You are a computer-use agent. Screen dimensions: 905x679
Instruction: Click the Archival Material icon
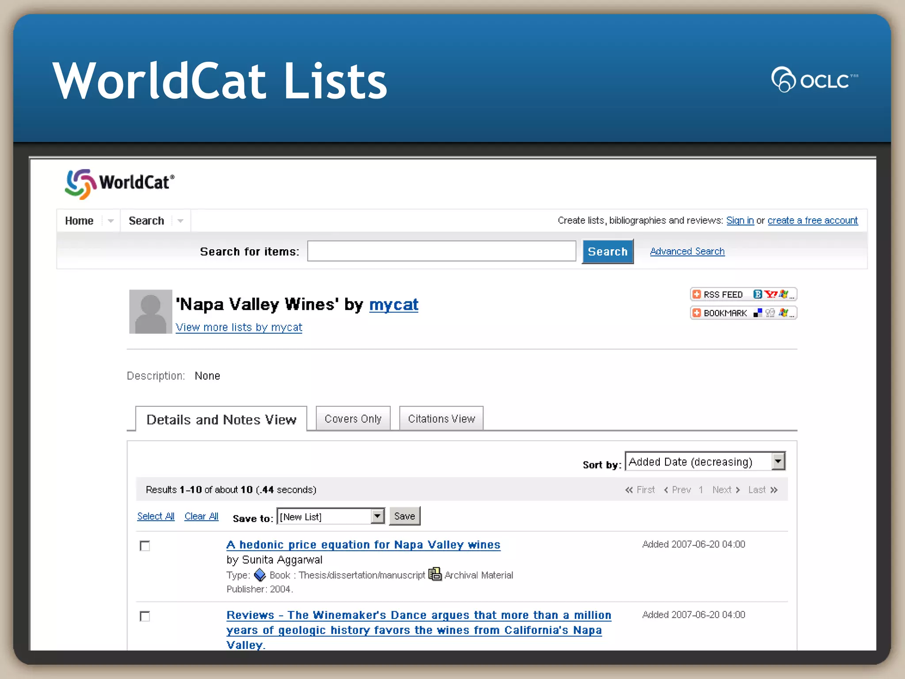435,574
